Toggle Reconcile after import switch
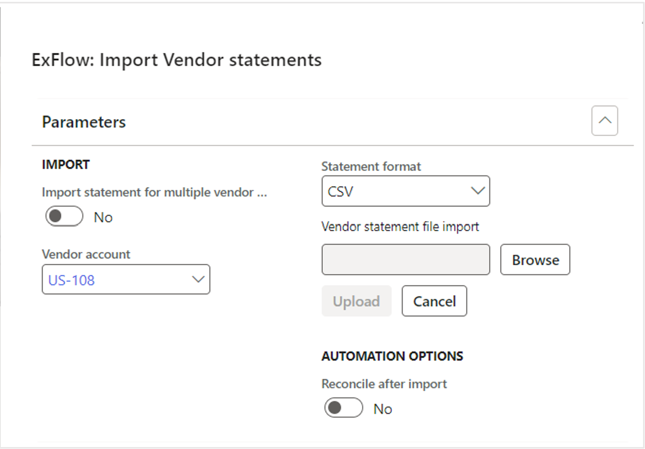645x449 pixels. point(344,408)
